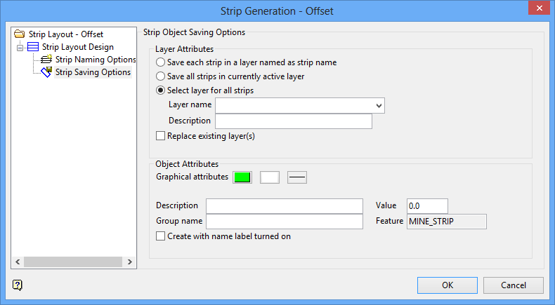Click the Group name input field

pos(284,222)
